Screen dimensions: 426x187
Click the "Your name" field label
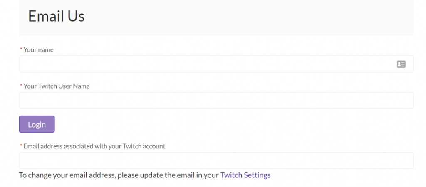pyautogui.click(x=38, y=49)
